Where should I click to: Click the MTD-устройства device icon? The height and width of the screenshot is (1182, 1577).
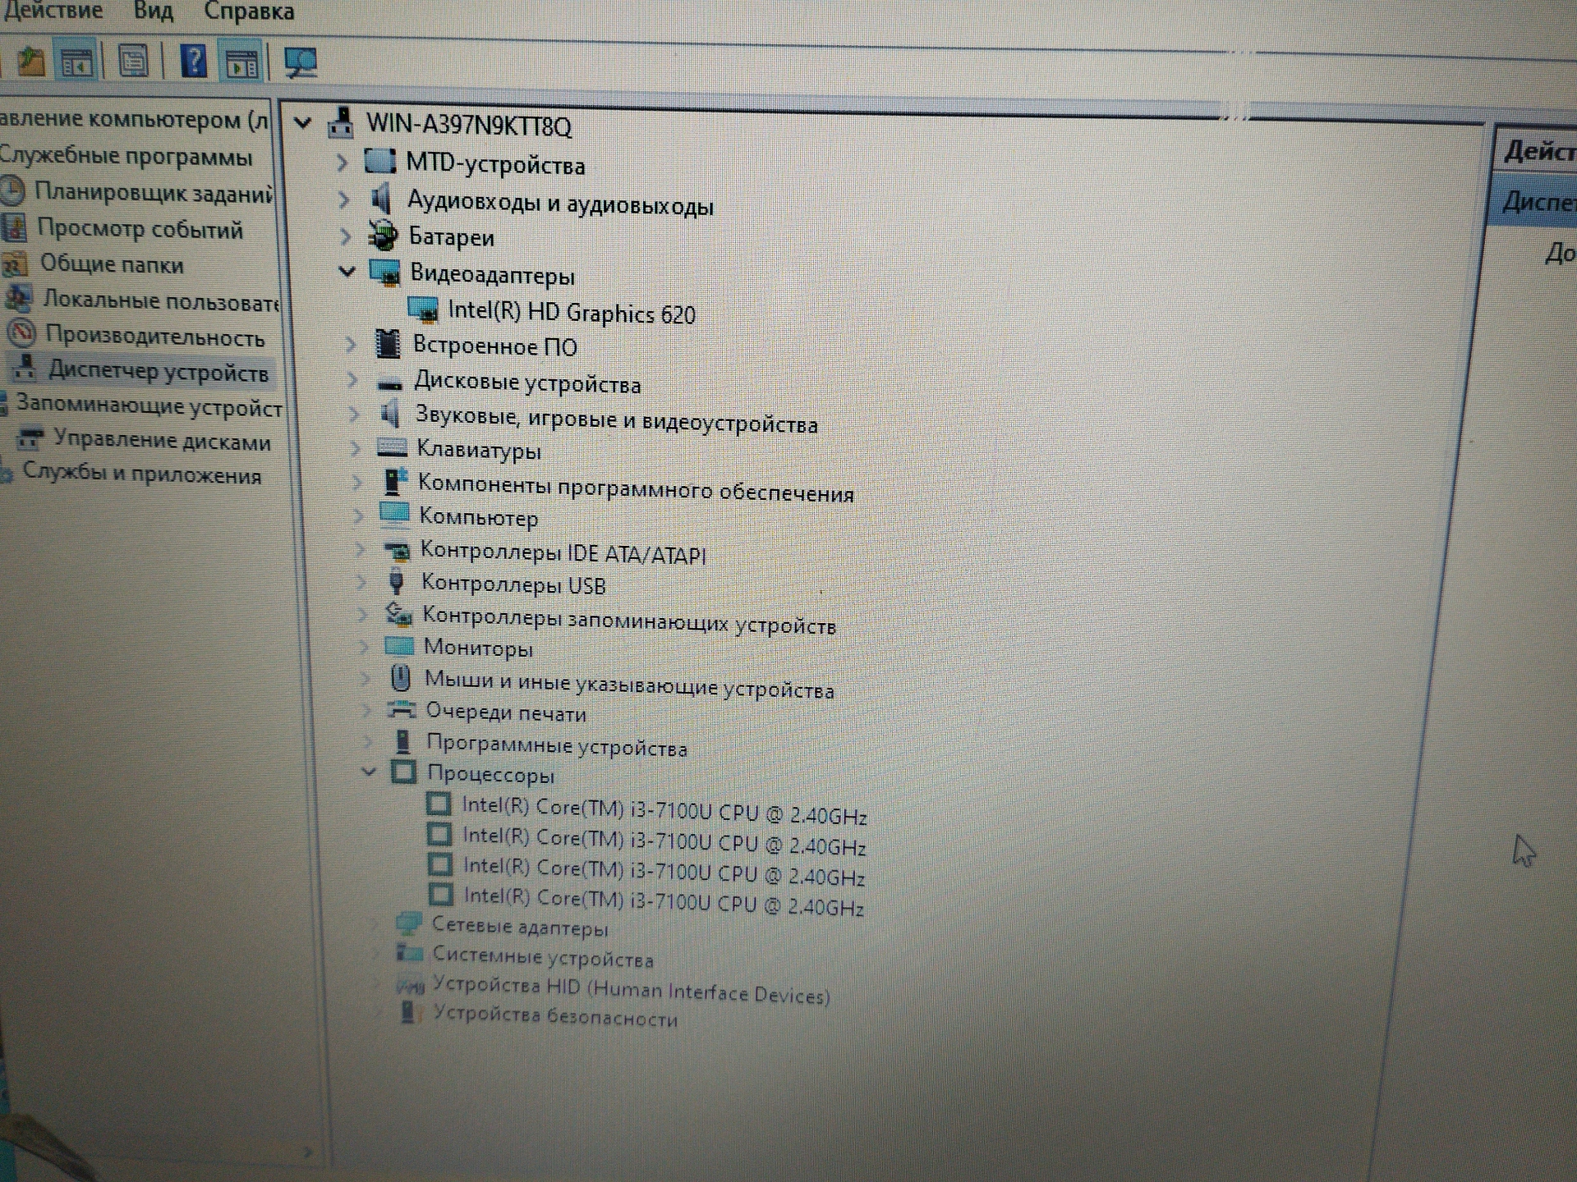379,161
